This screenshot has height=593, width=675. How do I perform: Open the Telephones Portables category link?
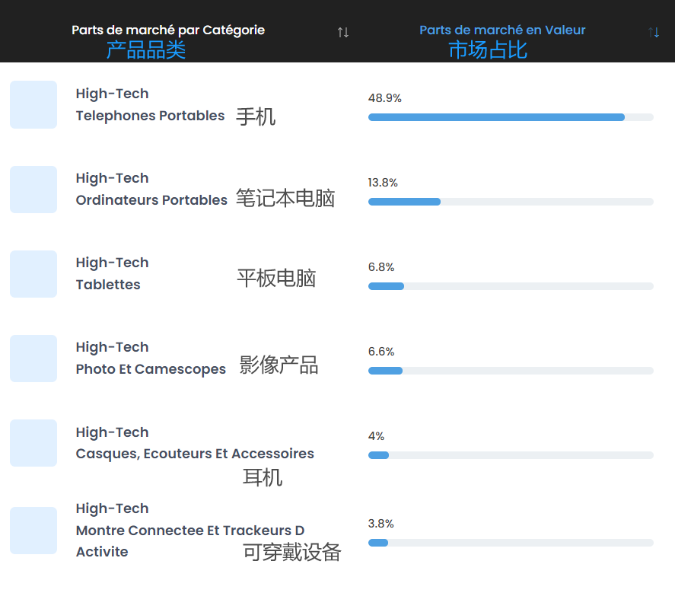150,116
